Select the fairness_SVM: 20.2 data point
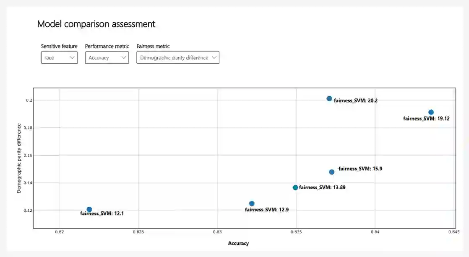 [x=329, y=99]
